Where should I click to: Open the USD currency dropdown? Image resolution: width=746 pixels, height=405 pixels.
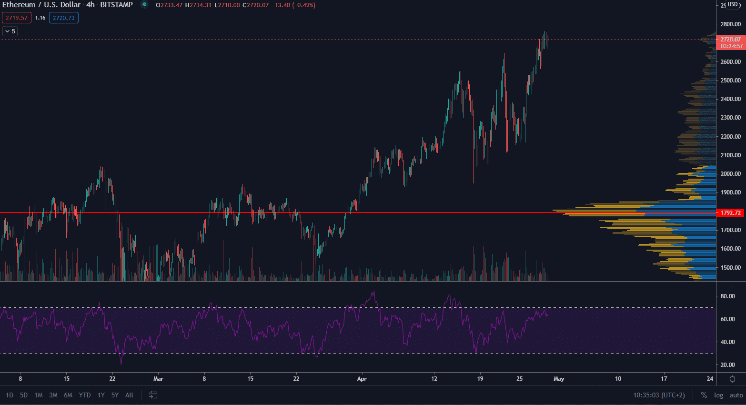[x=732, y=5]
